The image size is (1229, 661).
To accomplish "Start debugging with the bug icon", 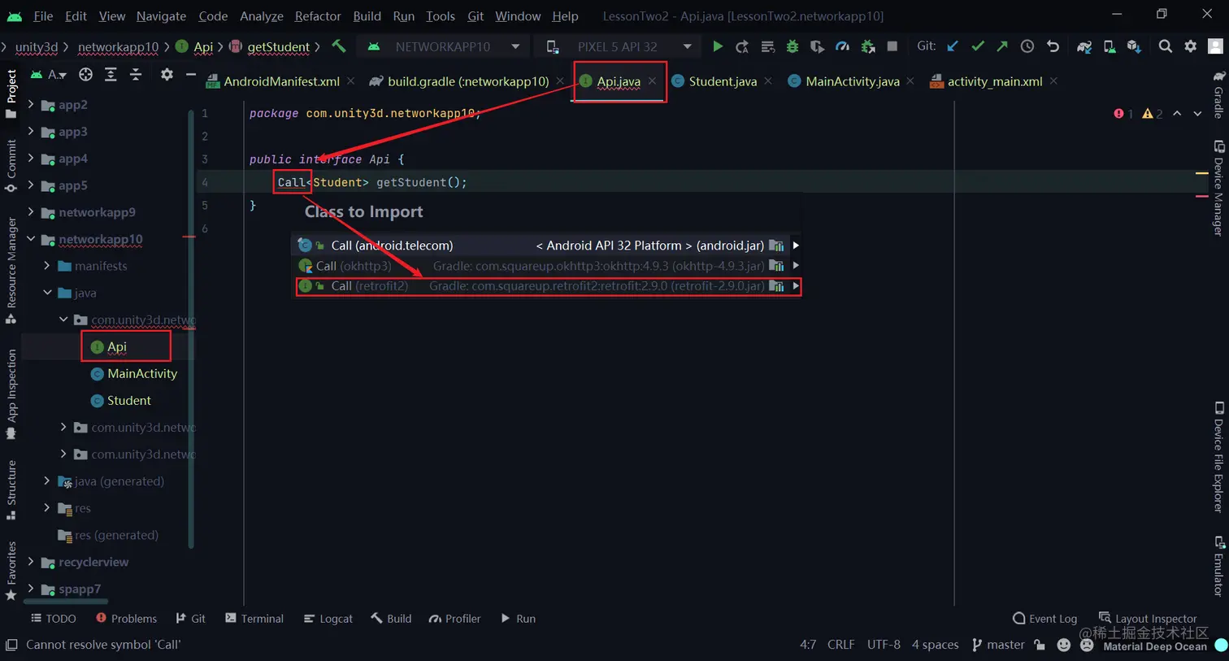I will click(793, 46).
